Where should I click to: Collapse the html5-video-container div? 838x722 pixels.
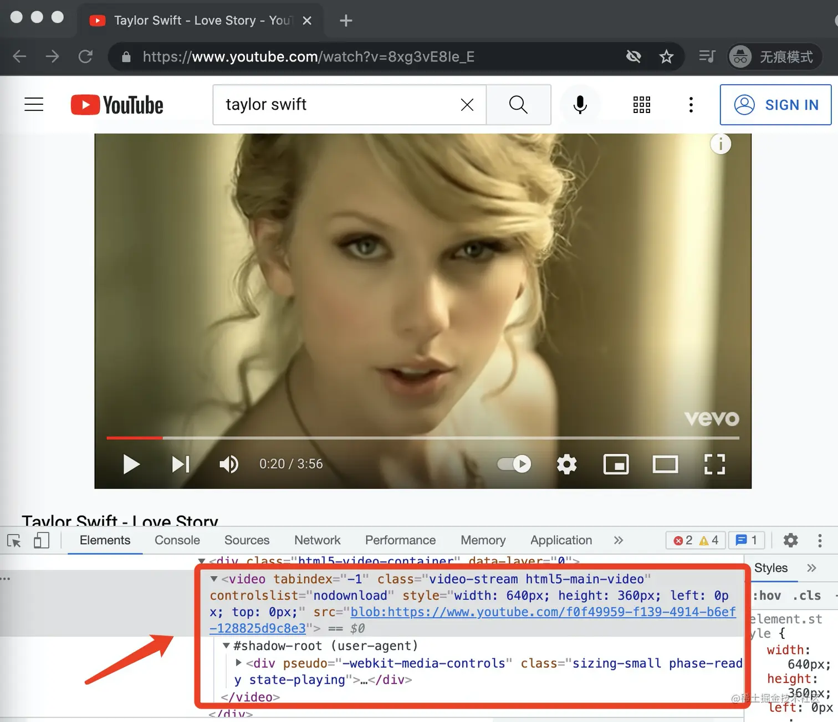[x=202, y=561]
